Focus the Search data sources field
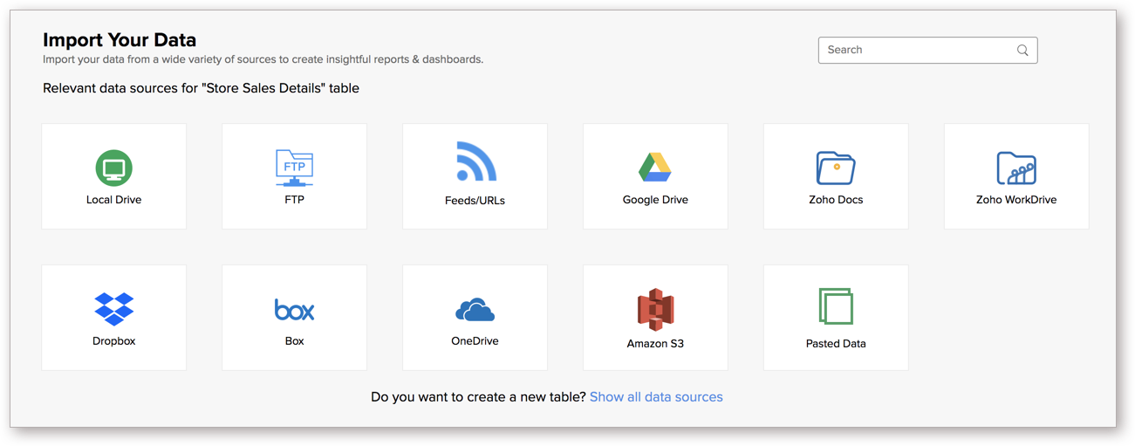 pos(927,50)
